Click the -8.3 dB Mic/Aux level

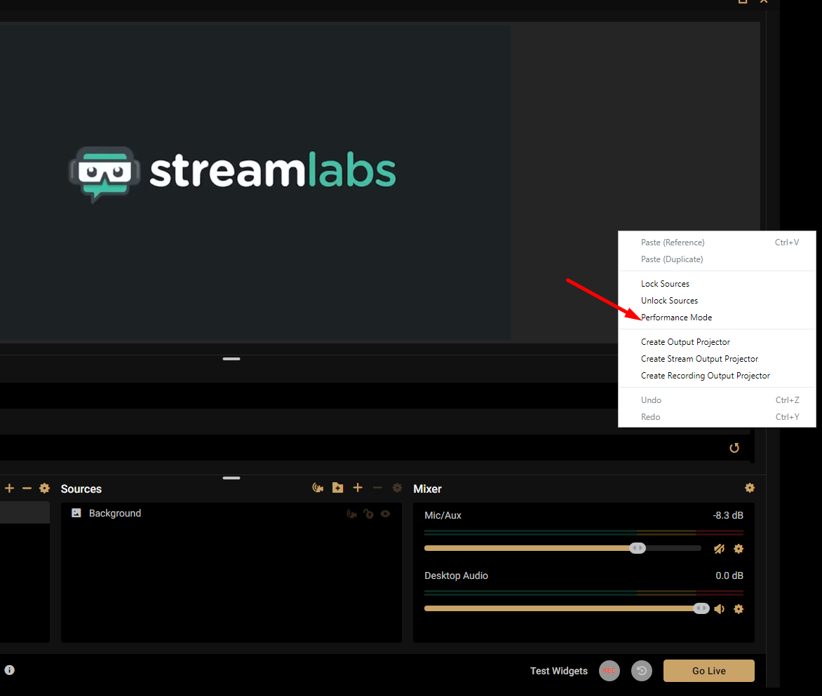[727, 515]
